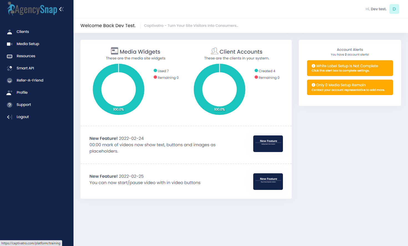Toggle Media Widgets Remaining 0 legend item
Screen dimensions: 408x246
[x=166, y=78]
